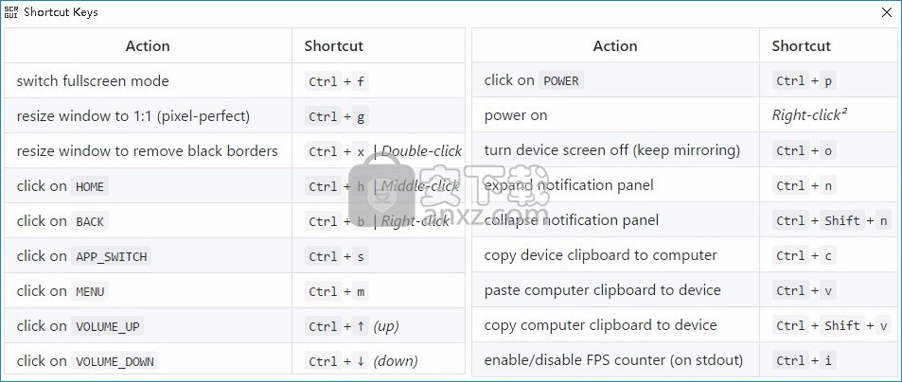Click 'enable/disable FPS counter' row
The height and width of the screenshot is (382, 902).
tap(684, 360)
